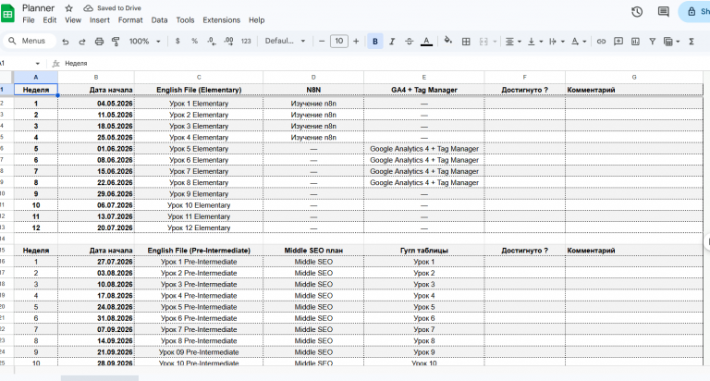Open the Edit menu
Image resolution: width=710 pixels, height=381 pixels.
coord(50,20)
